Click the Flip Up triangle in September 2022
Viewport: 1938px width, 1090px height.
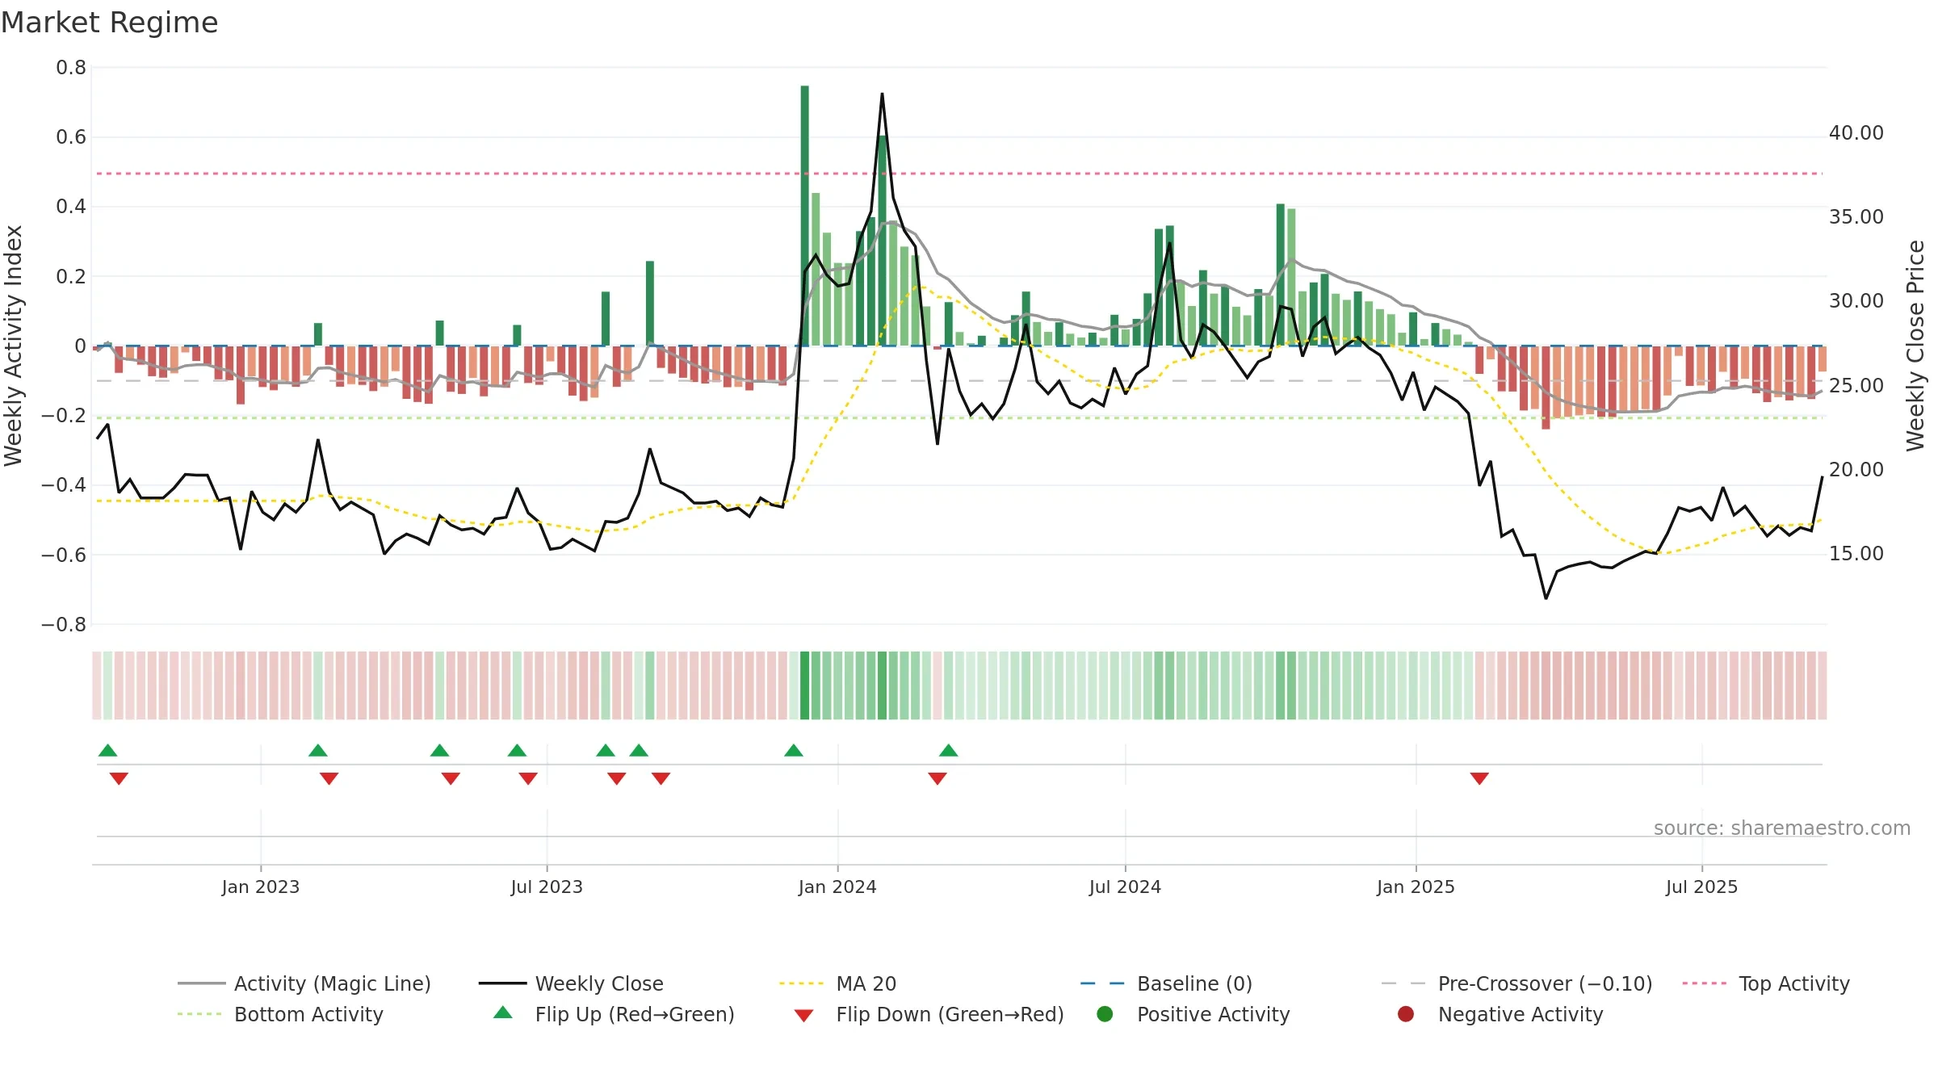point(108,751)
